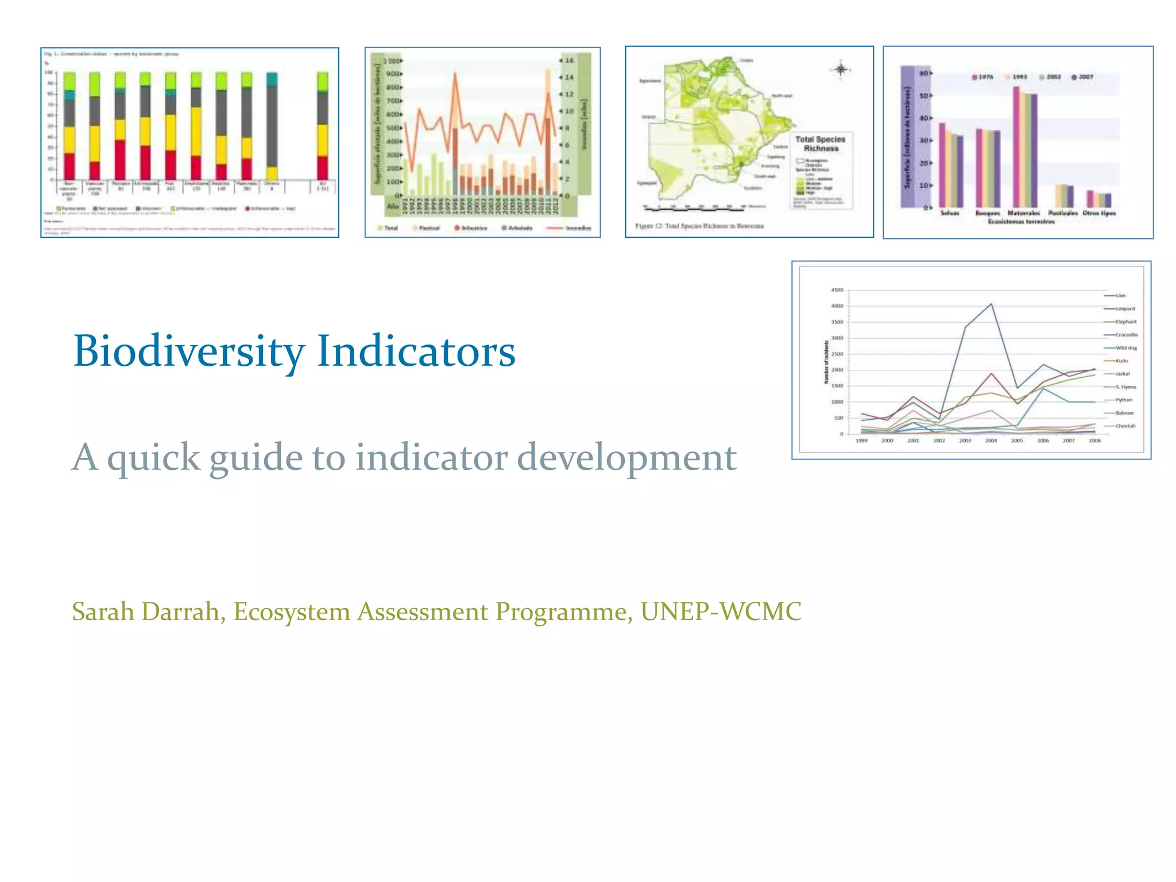This screenshot has height=882, width=1176.
Task: Click the Lion legend entry
Action: point(1120,296)
